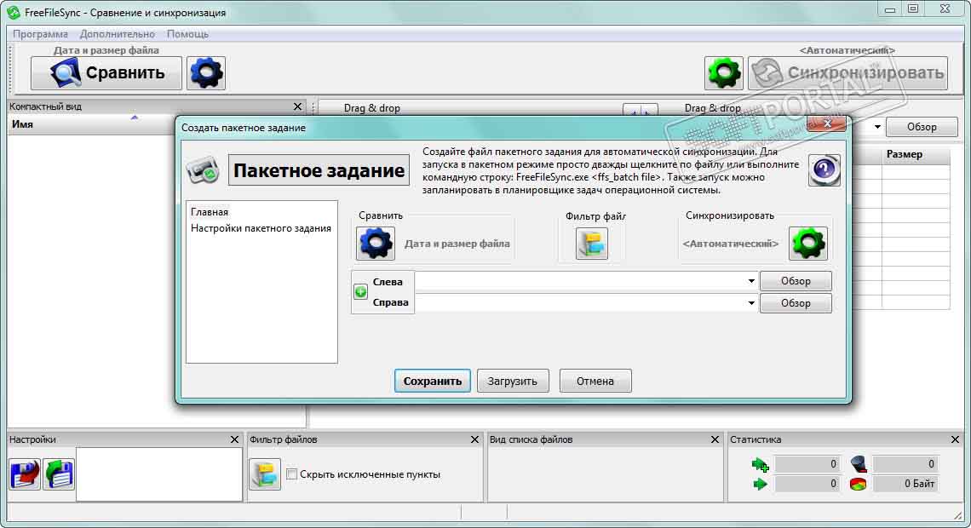Click the Синхронизировать button
Screen dimensions: 971x528
click(x=847, y=73)
